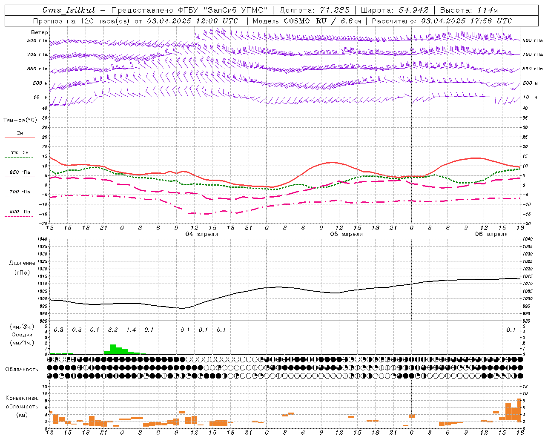Screen dimensions: 545x436
Task: Select forecast start 03.04.2025 12:00 UTC
Action: coord(192,21)
